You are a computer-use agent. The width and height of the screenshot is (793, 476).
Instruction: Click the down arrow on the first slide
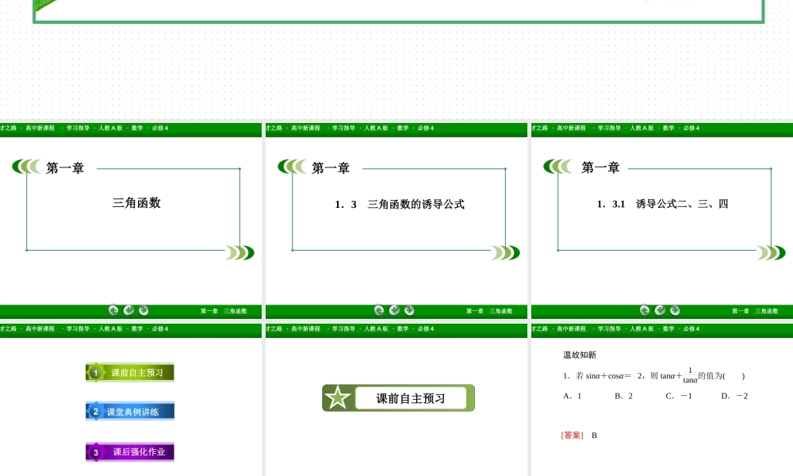click(x=128, y=310)
